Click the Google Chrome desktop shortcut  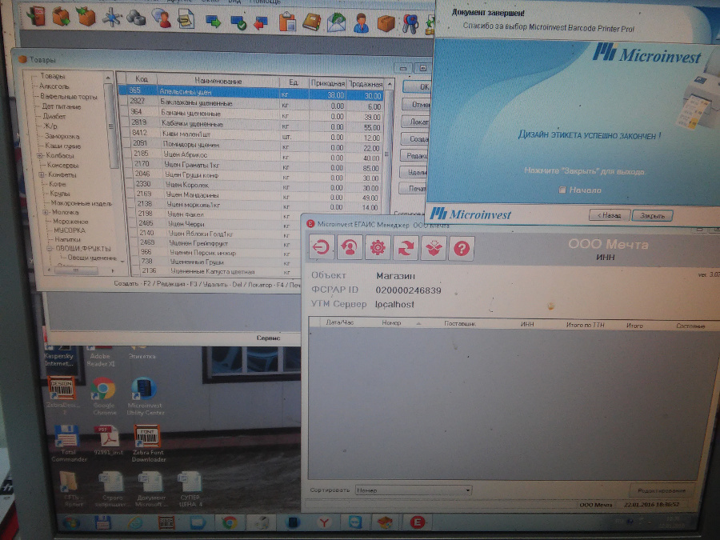pyautogui.click(x=103, y=397)
